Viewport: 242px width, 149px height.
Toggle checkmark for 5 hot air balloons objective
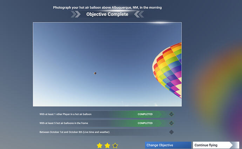point(171,123)
